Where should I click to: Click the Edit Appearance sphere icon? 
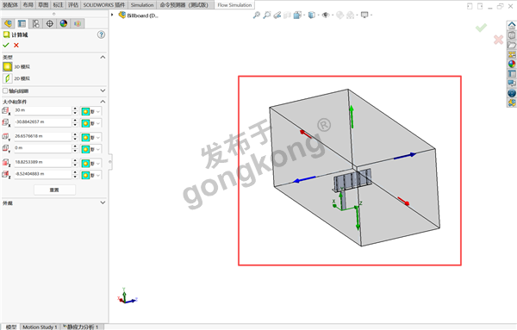point(339,16)
